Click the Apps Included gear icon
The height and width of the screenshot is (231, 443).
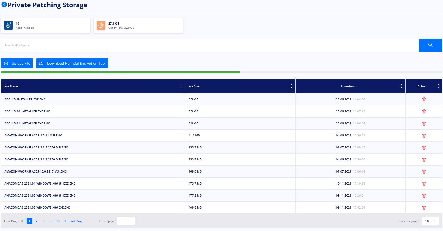[8, 25]
